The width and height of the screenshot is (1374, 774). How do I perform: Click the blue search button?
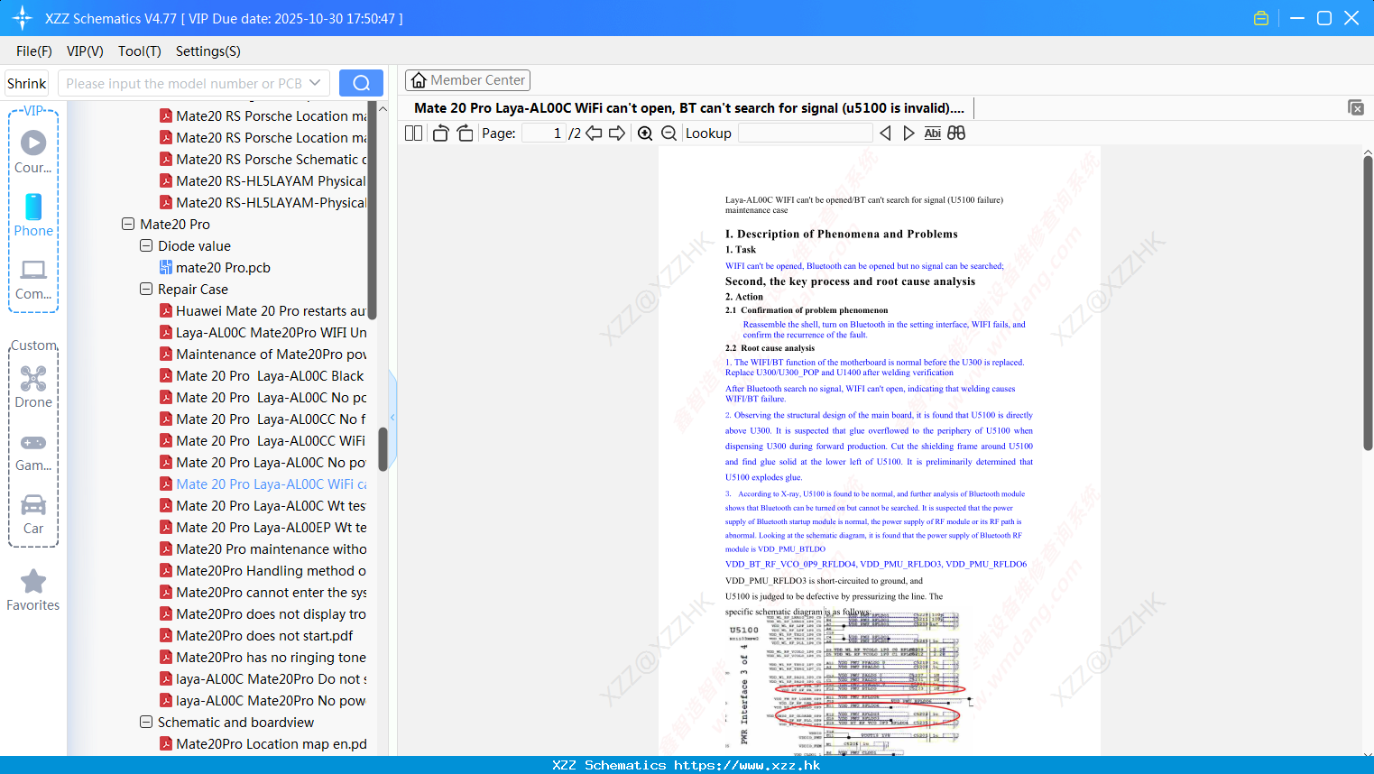pyautogui.click(x=361, y=83)
